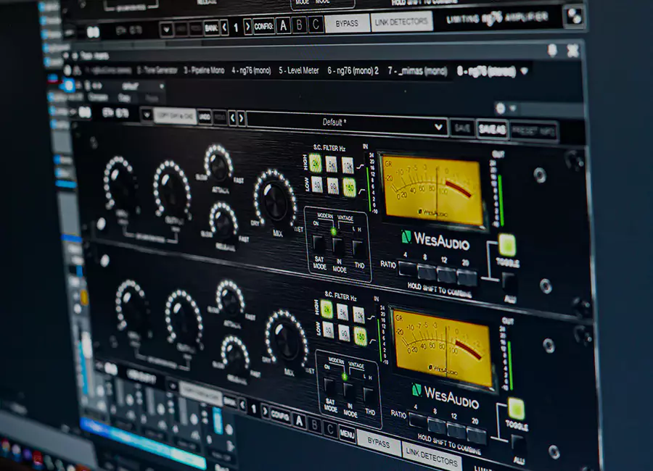Enable upper unit's 10k high filter
This screenshot has width=653, height=471.
(x=348, y=166)
